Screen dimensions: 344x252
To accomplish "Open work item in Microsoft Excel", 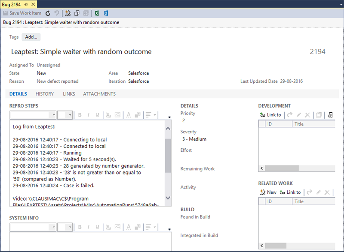I will 97,13.
